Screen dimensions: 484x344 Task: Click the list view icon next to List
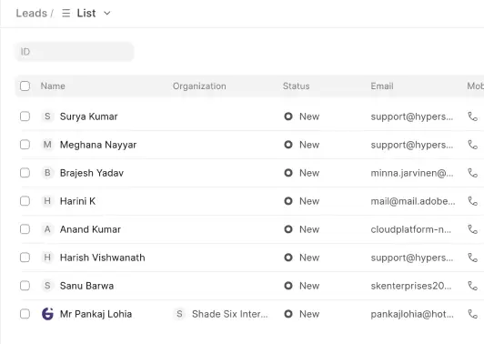click(x=66, y=13)
